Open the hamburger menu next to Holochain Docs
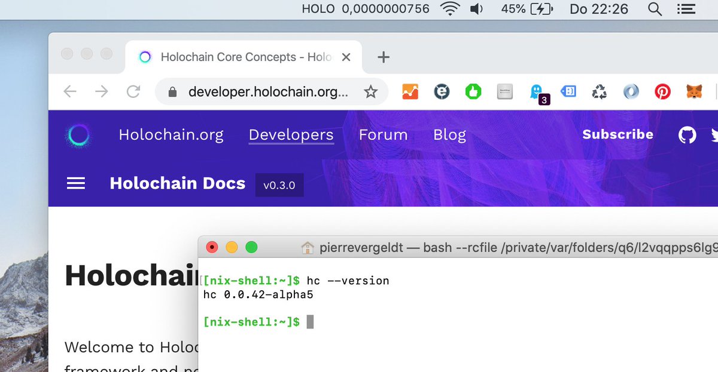Screen dimensions: 718x372 76,183
